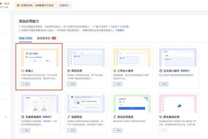208x139 pixels.
Task: Click the 网页应用 card title
Action: [x=77, y=71]
